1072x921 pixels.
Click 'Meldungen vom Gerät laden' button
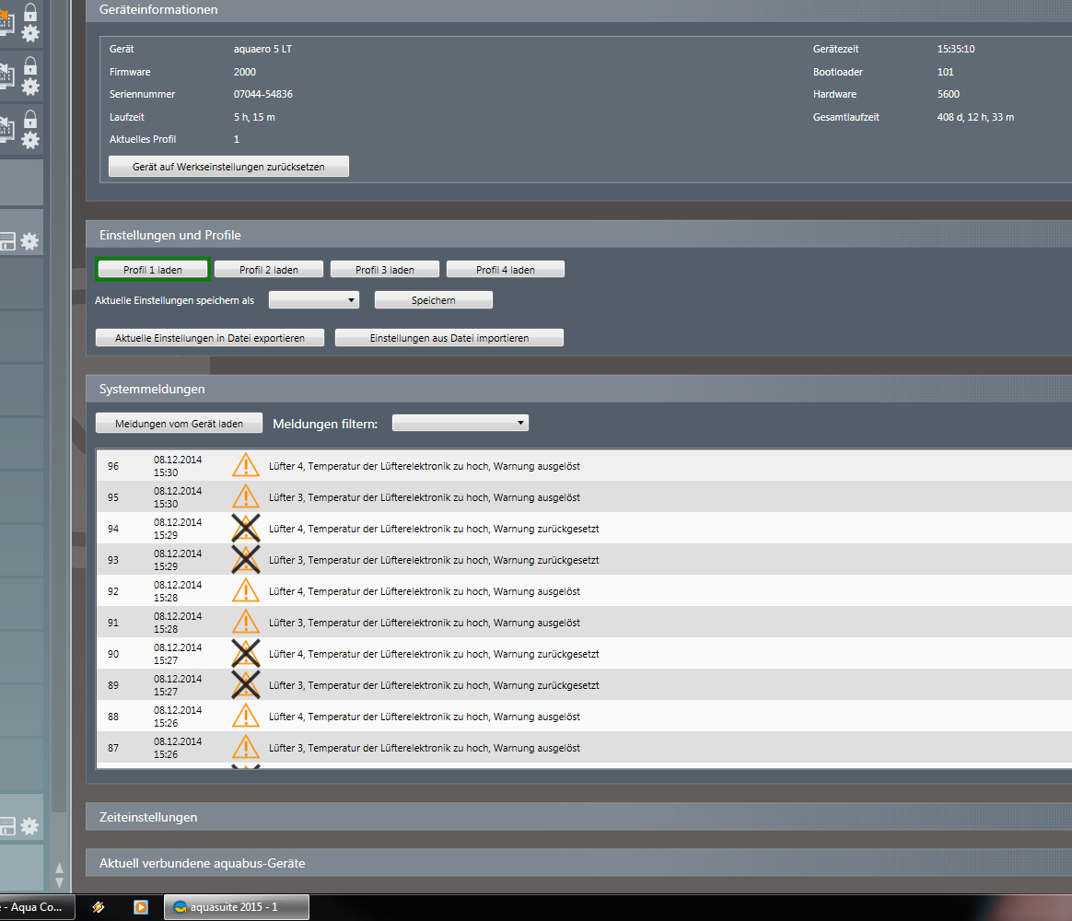point(179,424)
